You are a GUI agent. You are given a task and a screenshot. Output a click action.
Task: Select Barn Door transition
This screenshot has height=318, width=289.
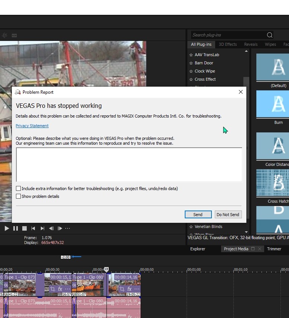[204, 63]
